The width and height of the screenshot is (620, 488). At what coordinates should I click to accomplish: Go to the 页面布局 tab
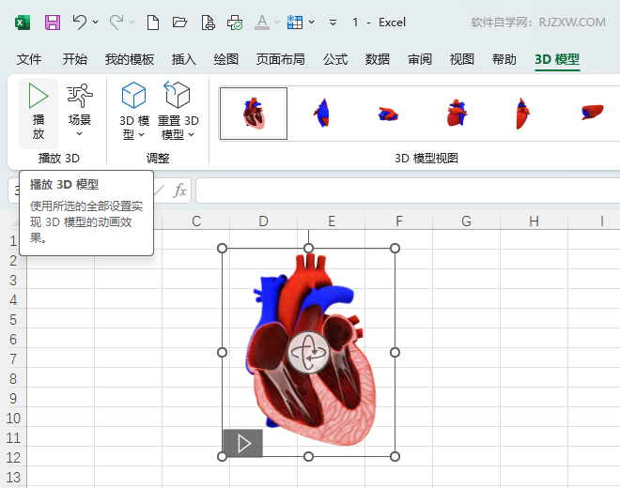click(x=280, y=59)
